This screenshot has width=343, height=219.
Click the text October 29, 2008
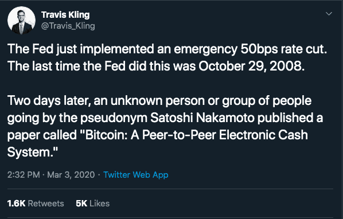coord(251,66)
